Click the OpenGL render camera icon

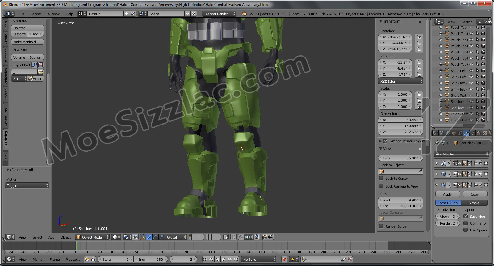(265, 237)
